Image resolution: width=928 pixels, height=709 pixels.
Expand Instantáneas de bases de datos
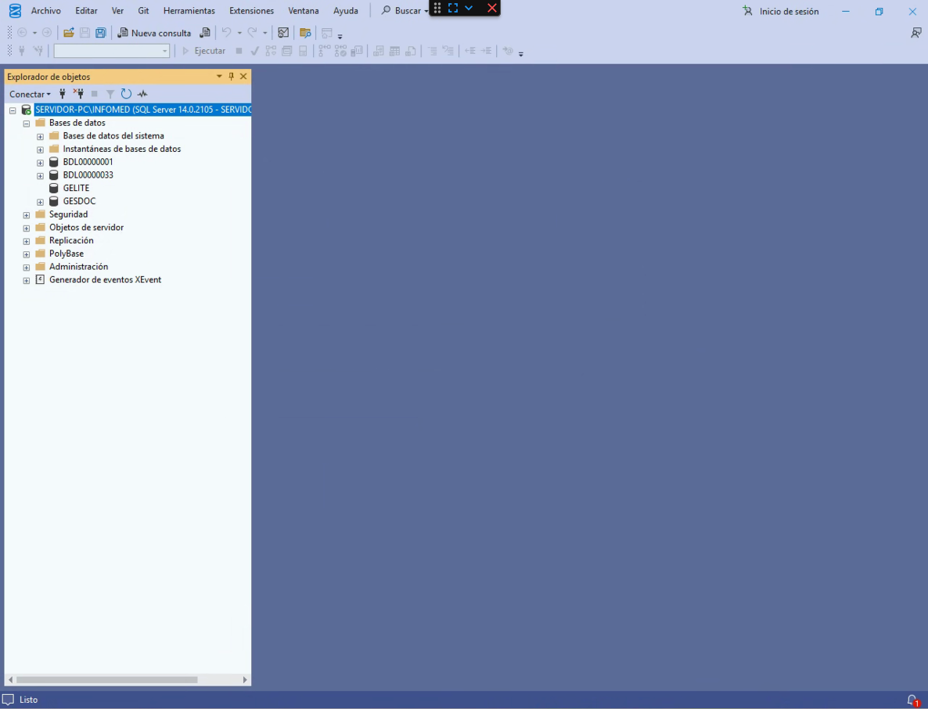coord(40,149)
